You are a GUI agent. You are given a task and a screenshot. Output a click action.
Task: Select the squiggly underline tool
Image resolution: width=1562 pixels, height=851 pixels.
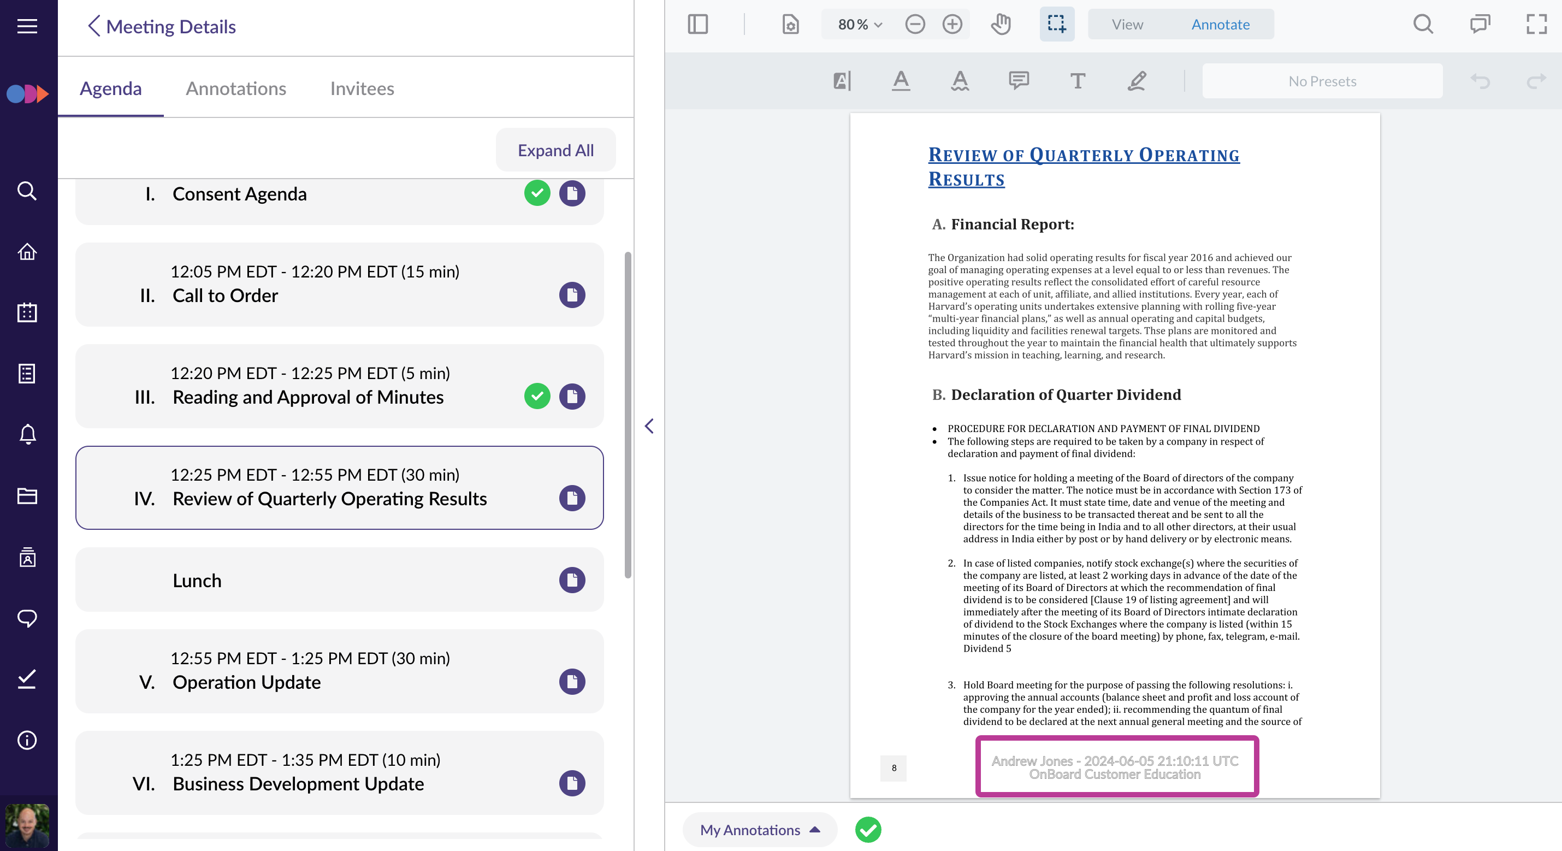[960, 81]
